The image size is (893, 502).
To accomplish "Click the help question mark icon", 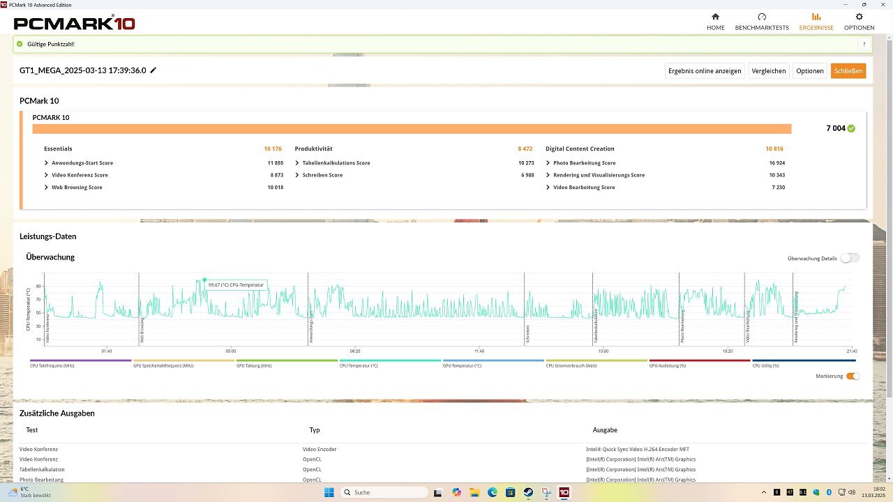I will click(x=864, y=45).
